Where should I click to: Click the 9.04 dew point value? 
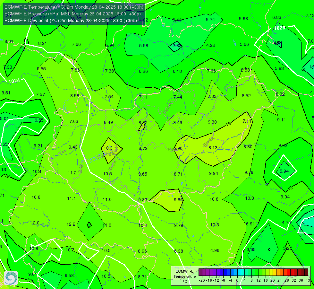[285, 197]
